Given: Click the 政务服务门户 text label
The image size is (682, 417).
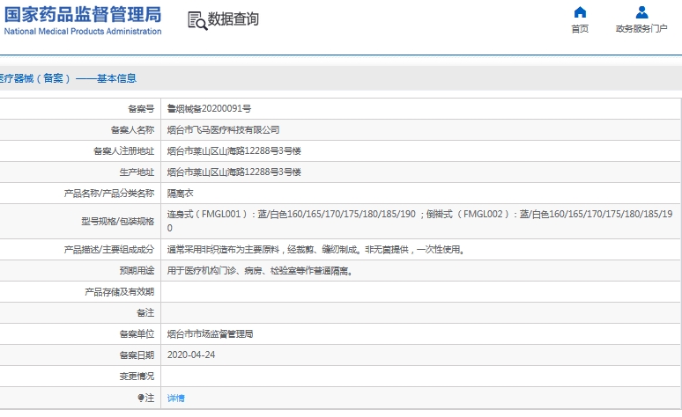Looking at the screenshot, I should pos(641,29).
